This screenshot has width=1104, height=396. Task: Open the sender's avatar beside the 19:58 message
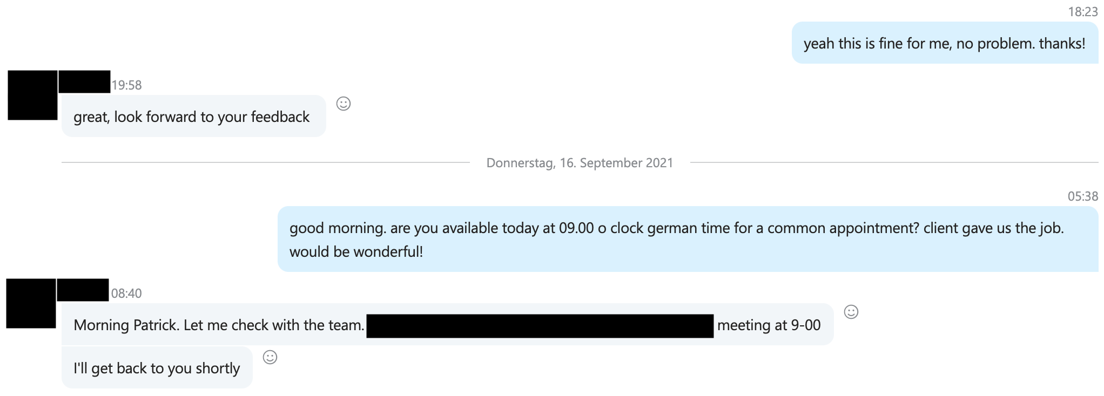pos(32,95)
